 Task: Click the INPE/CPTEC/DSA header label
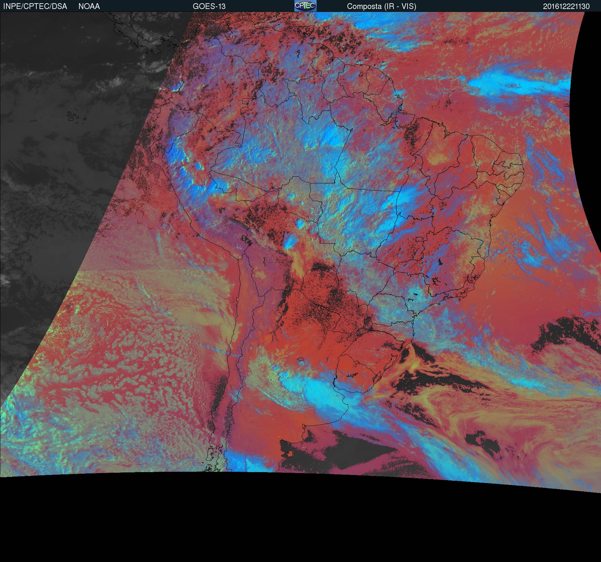tap(35, 6)
